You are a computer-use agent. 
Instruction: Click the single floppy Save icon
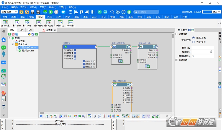[x=32, y=12]
